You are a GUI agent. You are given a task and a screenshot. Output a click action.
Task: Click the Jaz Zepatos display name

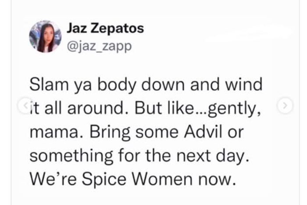105,29
